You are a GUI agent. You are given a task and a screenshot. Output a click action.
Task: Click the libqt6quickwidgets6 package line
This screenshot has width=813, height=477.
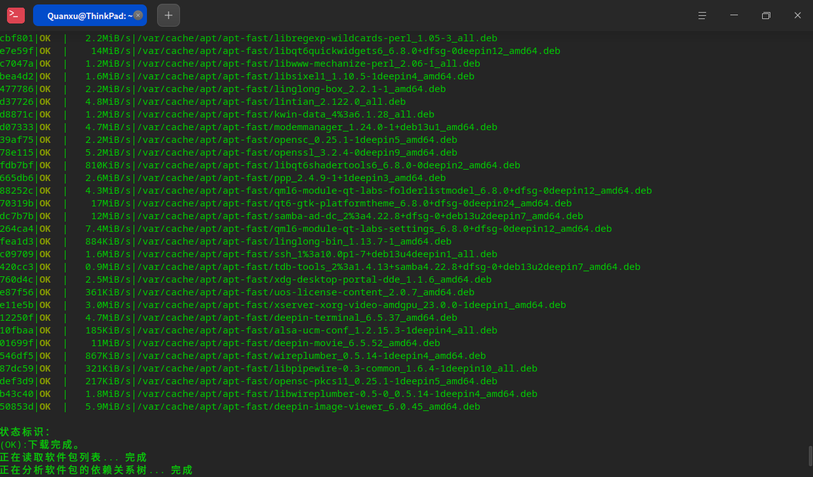[280, 51]
